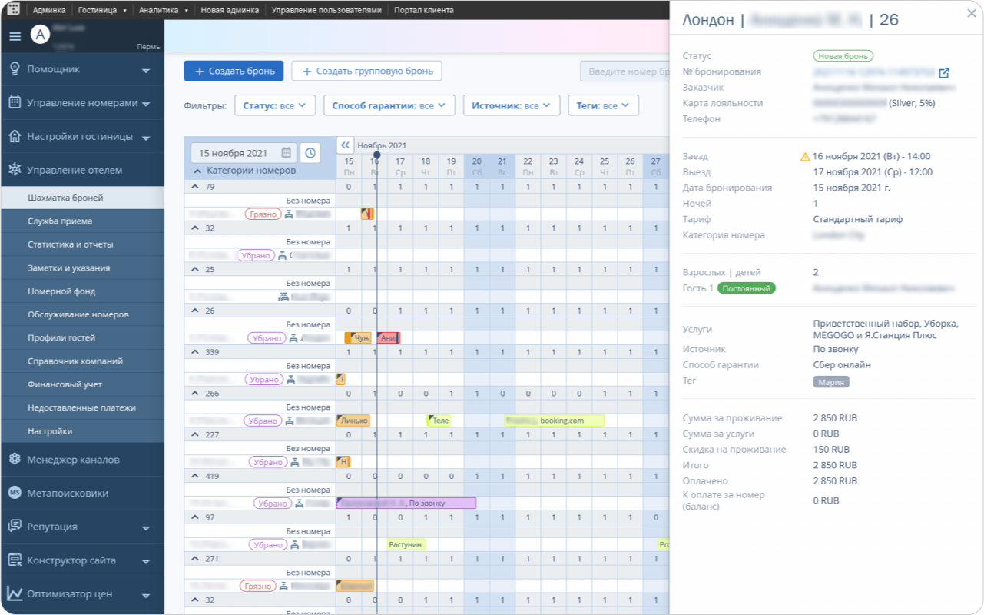Click the 15 ноября 2021 date field
This screenshot has width=984, height=615.
[x=244, y=153]
